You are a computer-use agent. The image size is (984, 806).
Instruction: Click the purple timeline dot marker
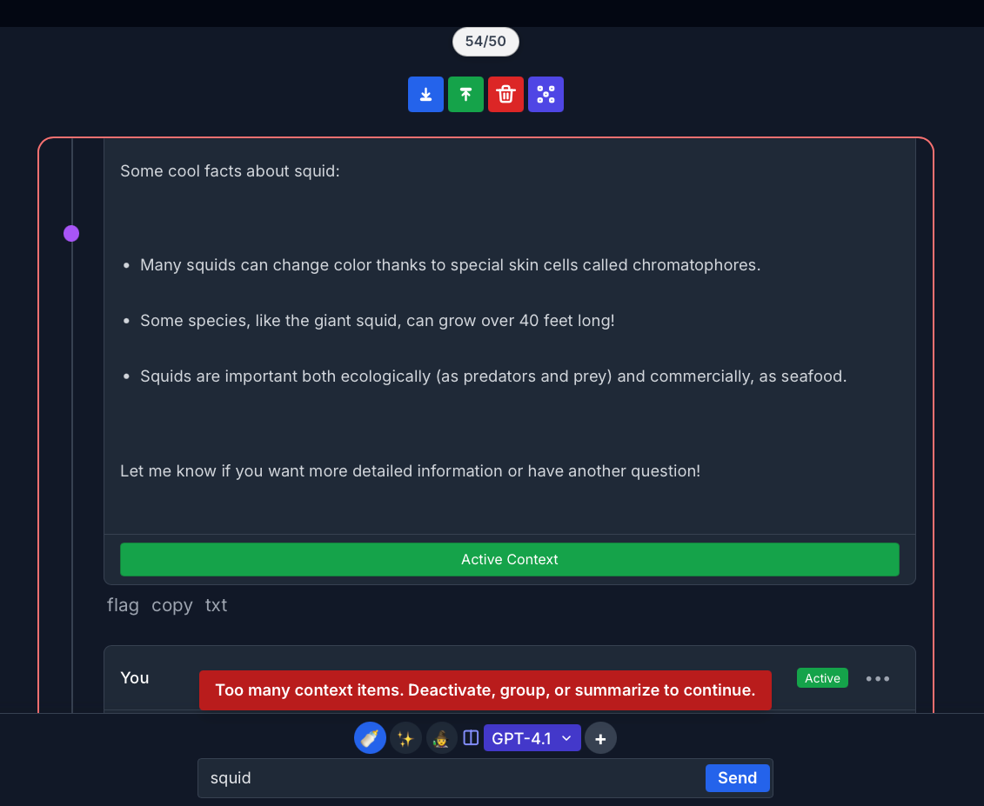[x=71, y=233]
